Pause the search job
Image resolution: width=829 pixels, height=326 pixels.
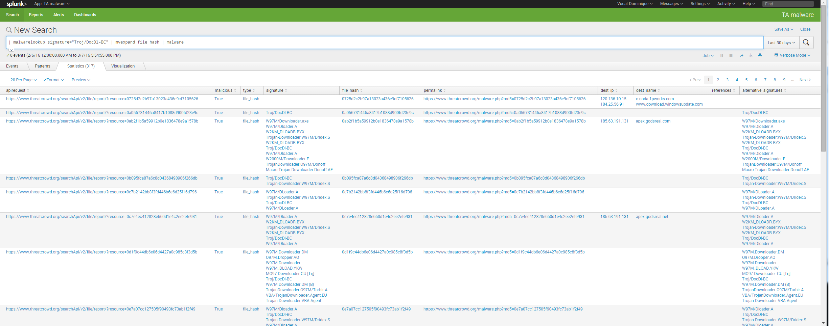click(x=722, y=56)
